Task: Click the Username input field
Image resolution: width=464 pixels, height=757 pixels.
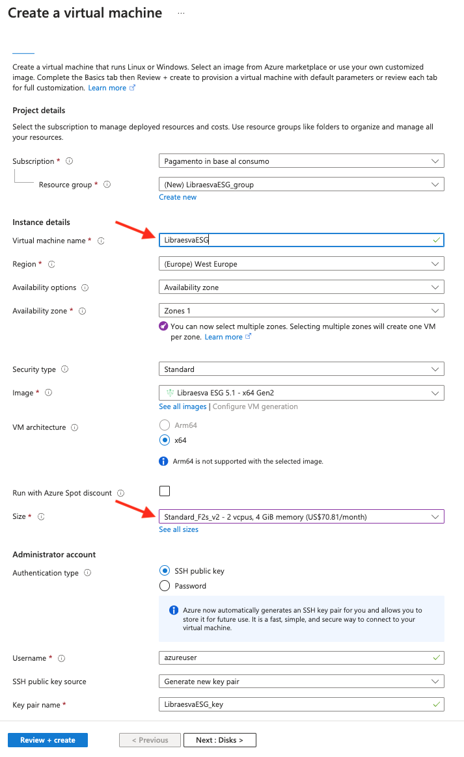Action: click(x=301, y=657)
